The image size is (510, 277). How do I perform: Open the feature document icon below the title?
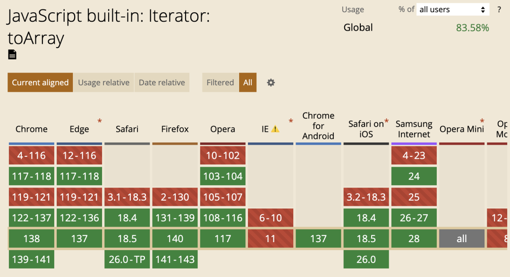click(12, 55)
